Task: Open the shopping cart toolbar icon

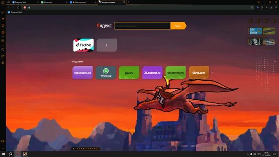Action: [257, 7]
